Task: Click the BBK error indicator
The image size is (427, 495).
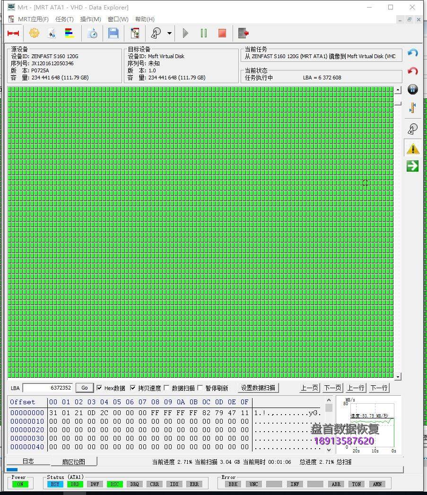Action: click(x=233, y=484)
